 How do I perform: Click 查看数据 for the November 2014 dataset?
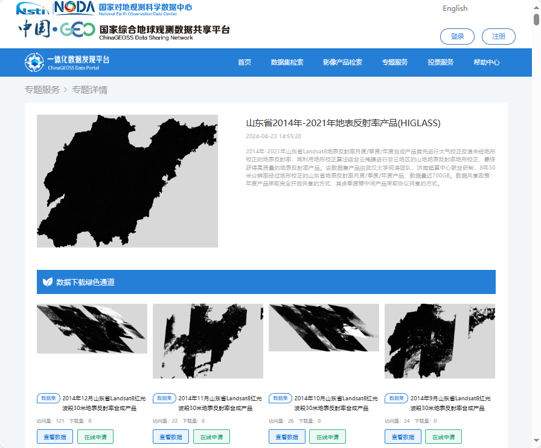tap(171, 437)
